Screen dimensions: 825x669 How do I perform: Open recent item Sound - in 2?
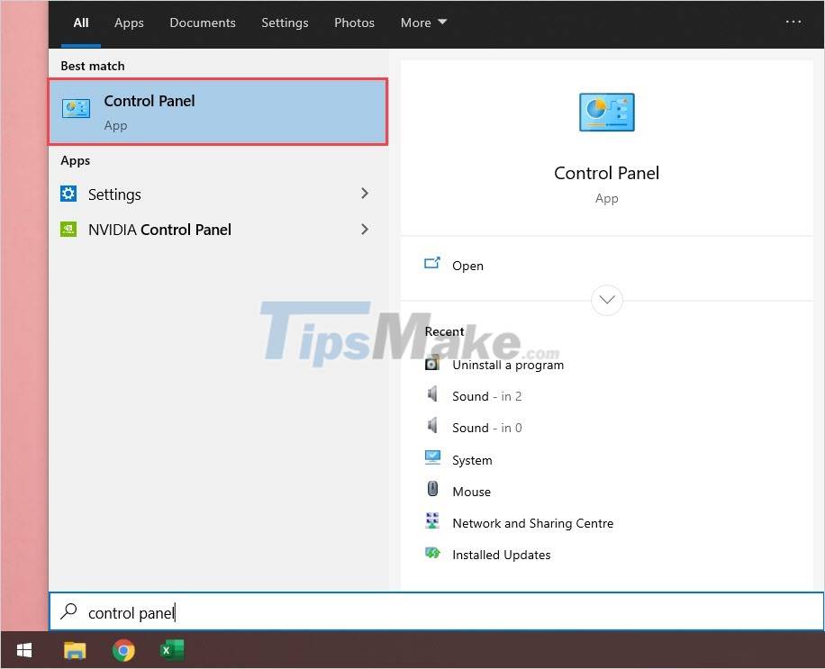click(486, 396)
